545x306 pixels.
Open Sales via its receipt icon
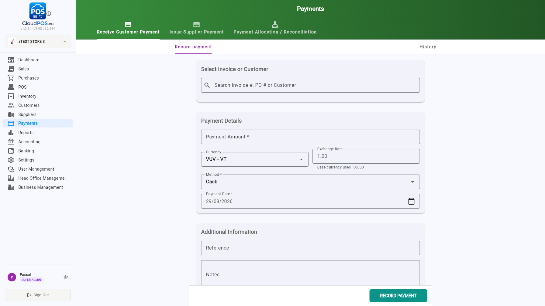click(11, 69)
